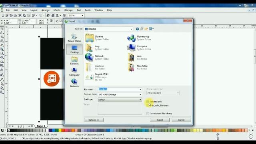This screenshot has height=144, width=256.
Task: Open the Effects menu
Action: (x=57, y=10)
